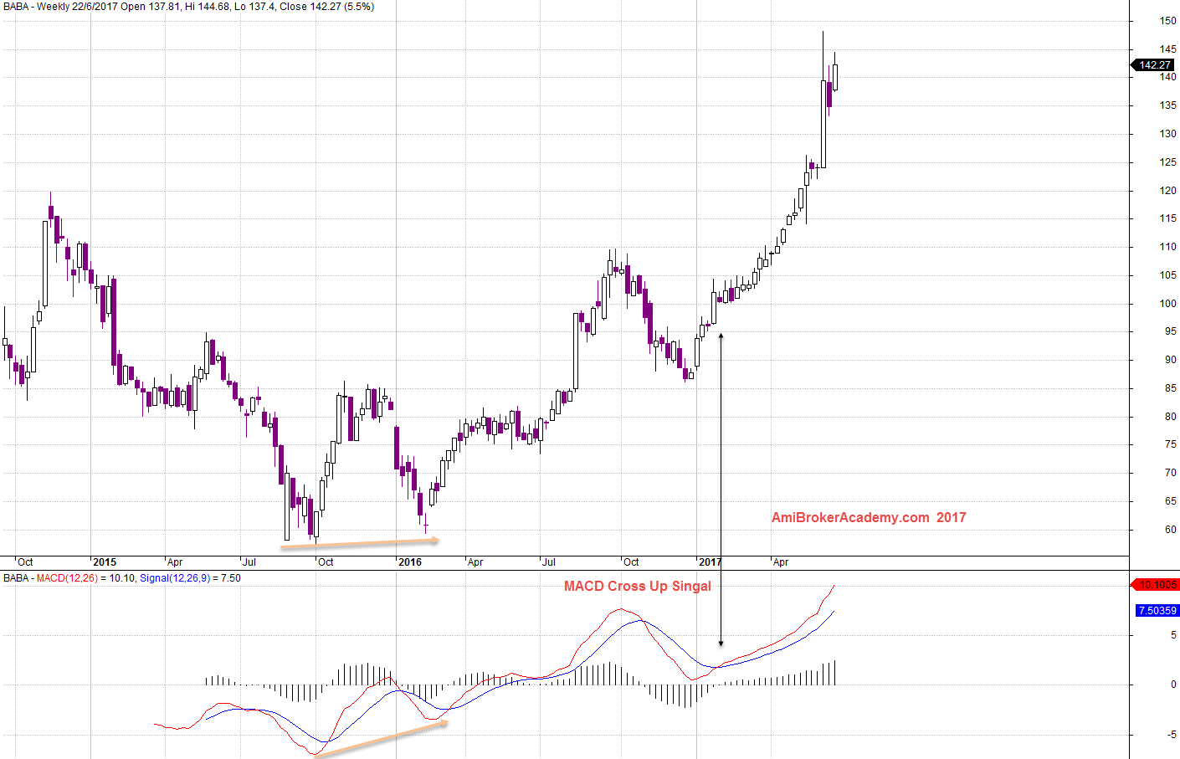Click the 100 price axis label
The height and width of the screenshot is (759, 1180).
tap(1167, 304)
